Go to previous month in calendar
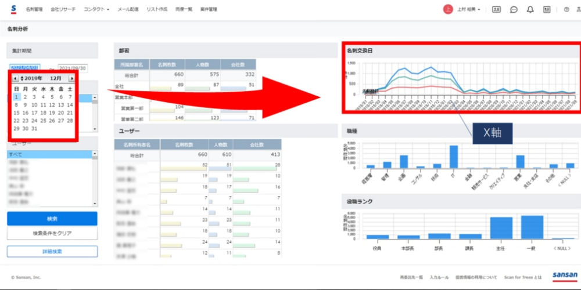Image resolution: width=581 pixels, height=290 pixels. (15, 78)
